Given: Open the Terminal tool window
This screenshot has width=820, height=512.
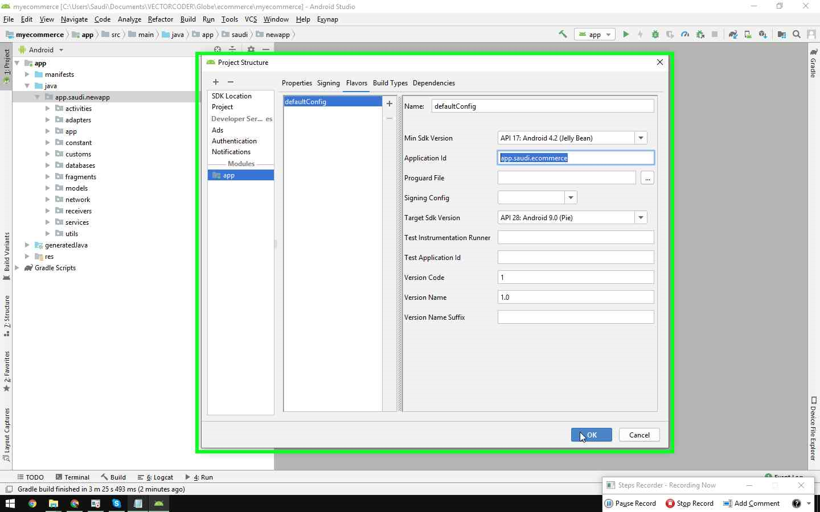Looking at the screenshot, I should [x=73, y=477].
